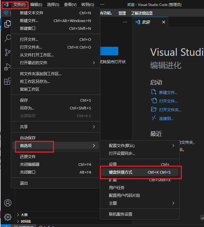Viewport: 204px width, 227px height.
Task: Select 设置 in preferences submenu
Action: 140,164
